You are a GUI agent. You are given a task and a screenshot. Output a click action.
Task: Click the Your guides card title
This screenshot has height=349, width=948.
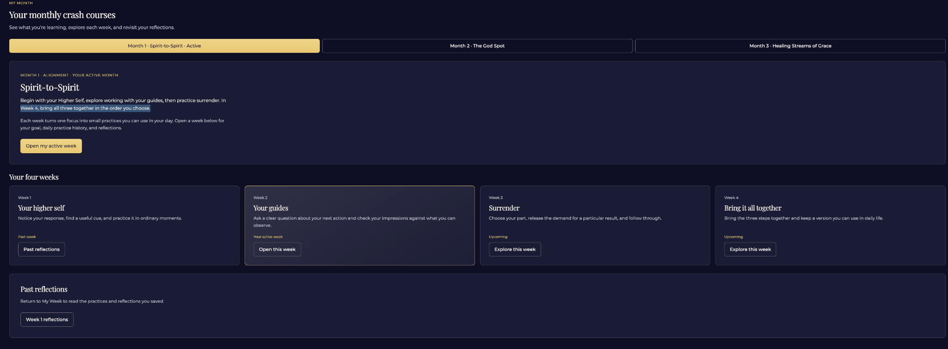[271, 208]
